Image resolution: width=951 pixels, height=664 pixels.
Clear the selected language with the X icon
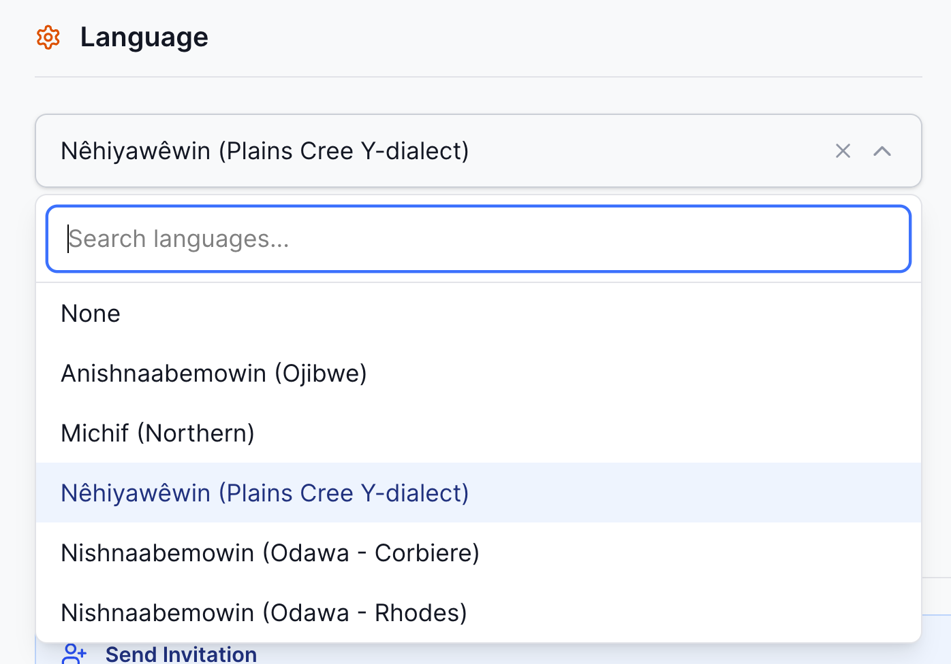[843, 151]
